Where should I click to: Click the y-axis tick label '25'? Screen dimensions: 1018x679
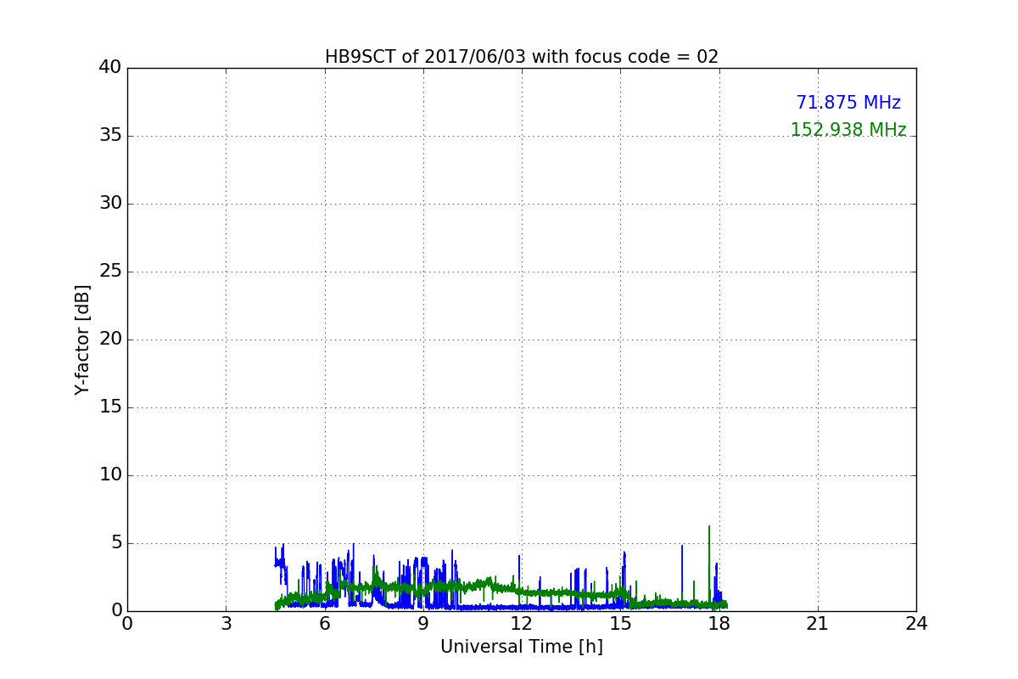(110, 272)
